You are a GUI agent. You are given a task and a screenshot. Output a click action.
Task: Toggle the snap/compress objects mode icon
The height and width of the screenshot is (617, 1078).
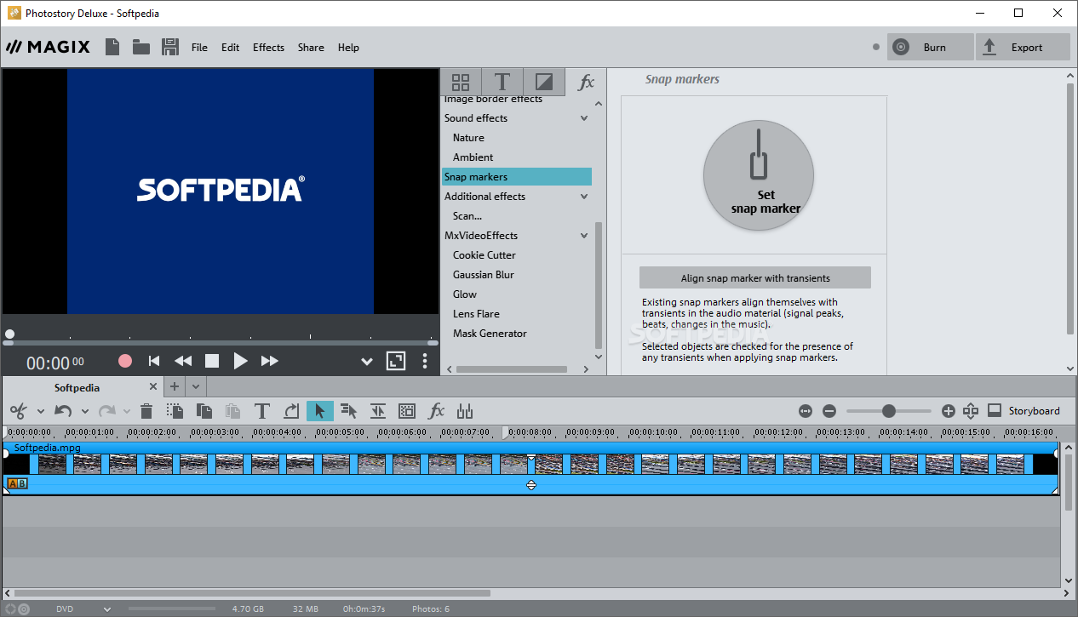click(378, 411)
